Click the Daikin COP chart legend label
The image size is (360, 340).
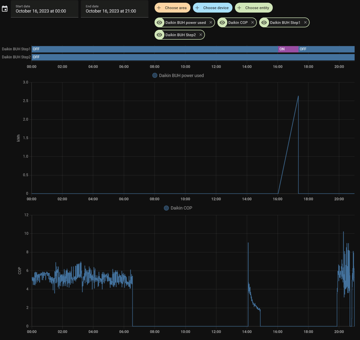click(x=181, y=208)
